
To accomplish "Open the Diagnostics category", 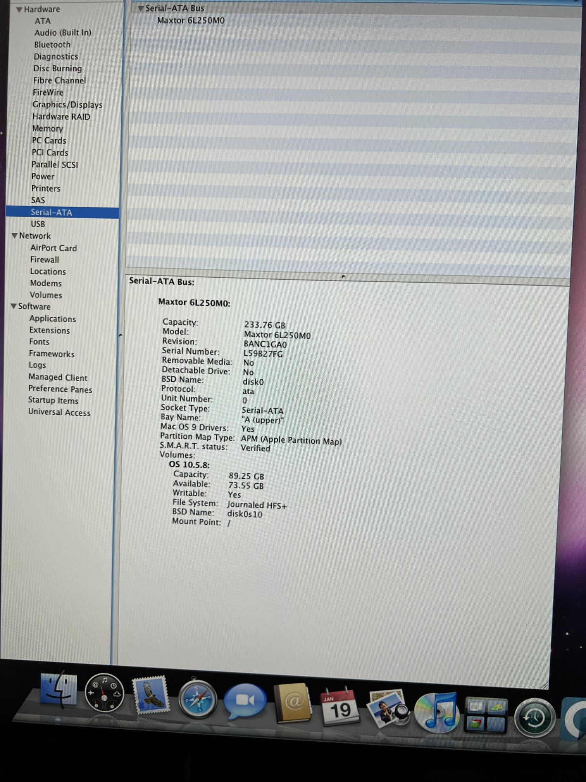I will tap(56, 57).
